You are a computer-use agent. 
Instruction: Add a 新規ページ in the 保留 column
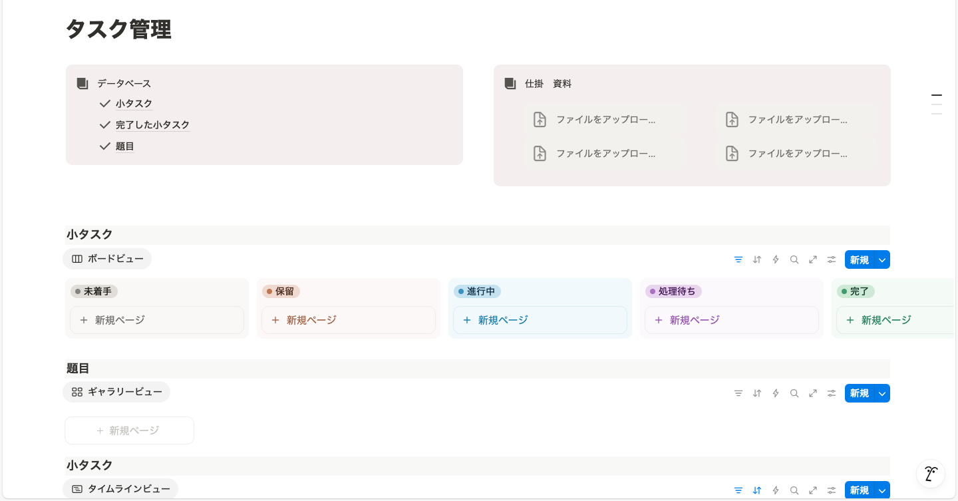coord(348,320)
